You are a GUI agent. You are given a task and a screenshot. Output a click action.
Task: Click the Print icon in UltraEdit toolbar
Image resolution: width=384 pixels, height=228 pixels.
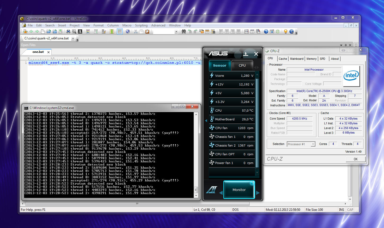click(68, 31)
